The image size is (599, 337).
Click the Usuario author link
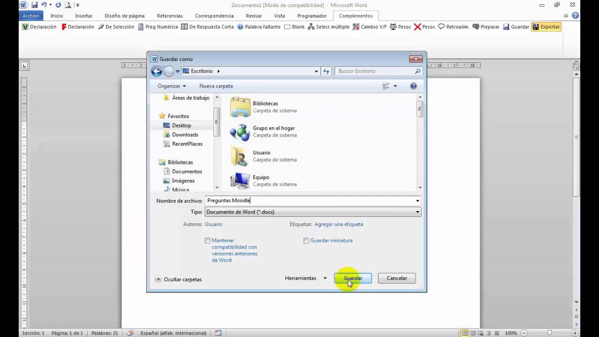pyautogui.click(x=213, y=224)
